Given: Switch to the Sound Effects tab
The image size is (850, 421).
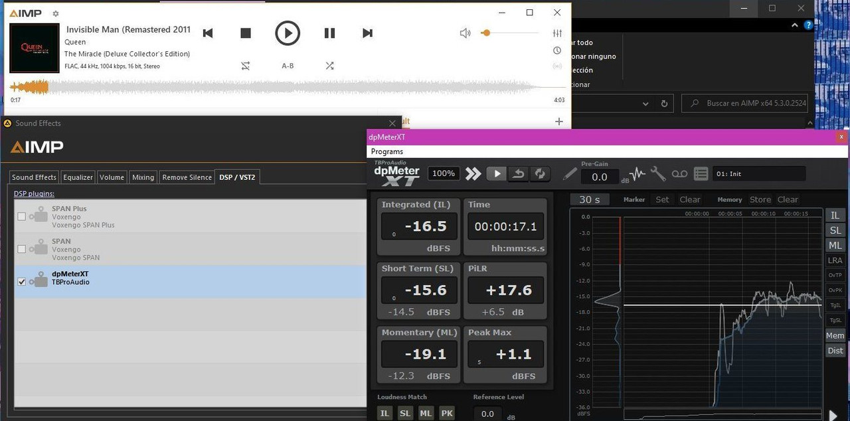Looking at the screenshot, I should point(34,177).
